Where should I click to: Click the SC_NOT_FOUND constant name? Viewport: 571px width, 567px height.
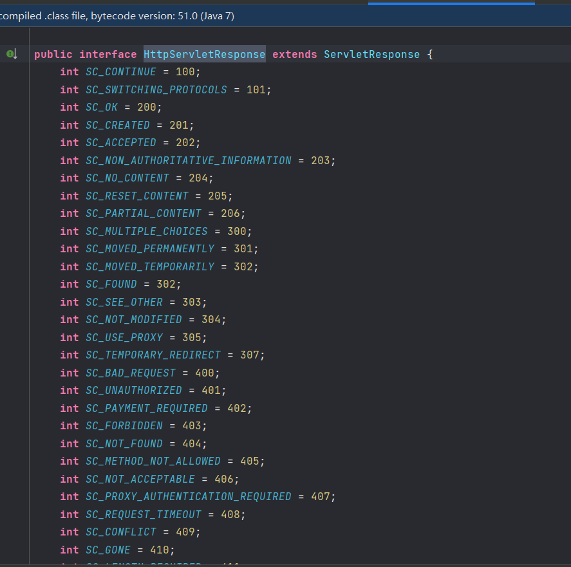(124, 443)
